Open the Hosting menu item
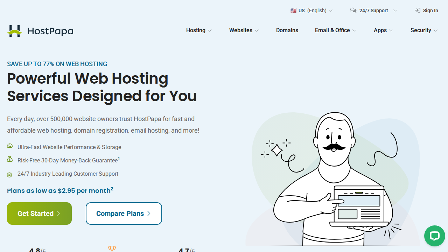Viewport: 448px width, 252px height. (196, 30)
